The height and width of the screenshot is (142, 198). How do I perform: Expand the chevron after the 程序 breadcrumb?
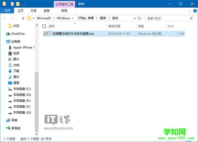click(x=109, y=18)
